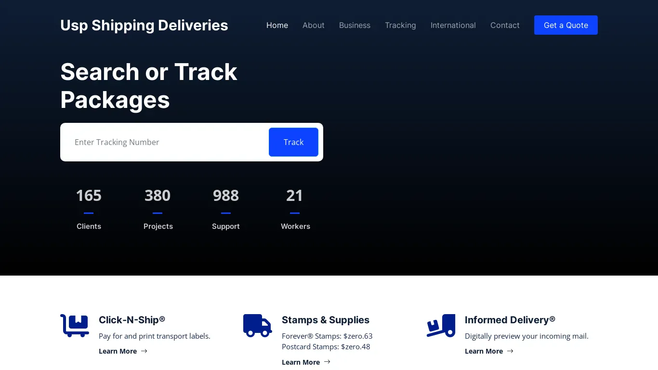Click the Get a Quote button
Screen dimensions: 658x370
[x=566, y=25]
